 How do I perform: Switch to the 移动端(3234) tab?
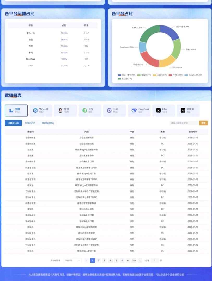(x=48, y=123)
